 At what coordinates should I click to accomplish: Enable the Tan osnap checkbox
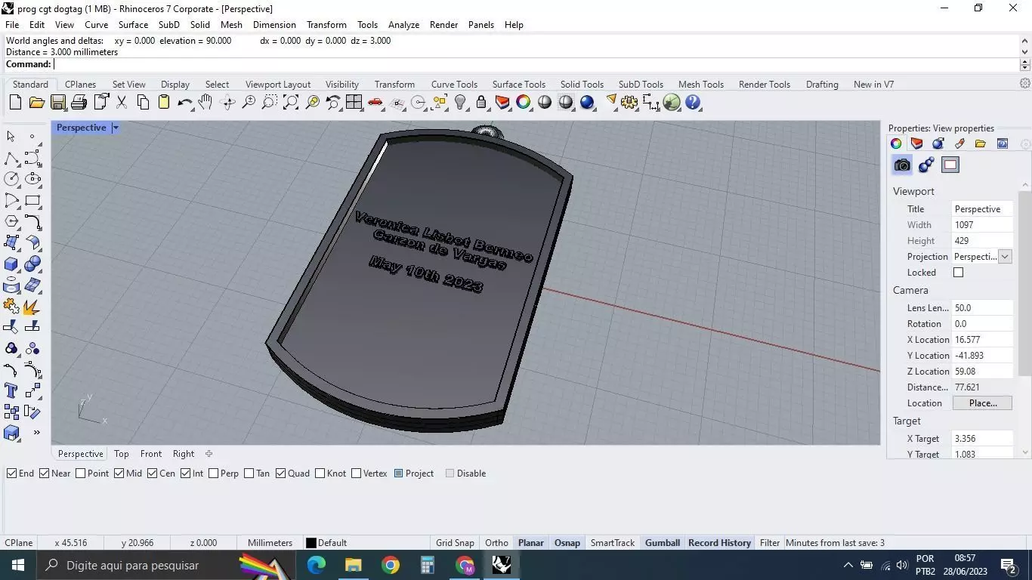249,474
